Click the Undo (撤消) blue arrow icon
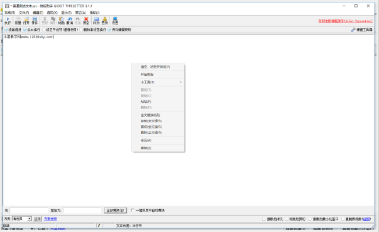Viewport: 379px width, 232px height. (70, 21)
